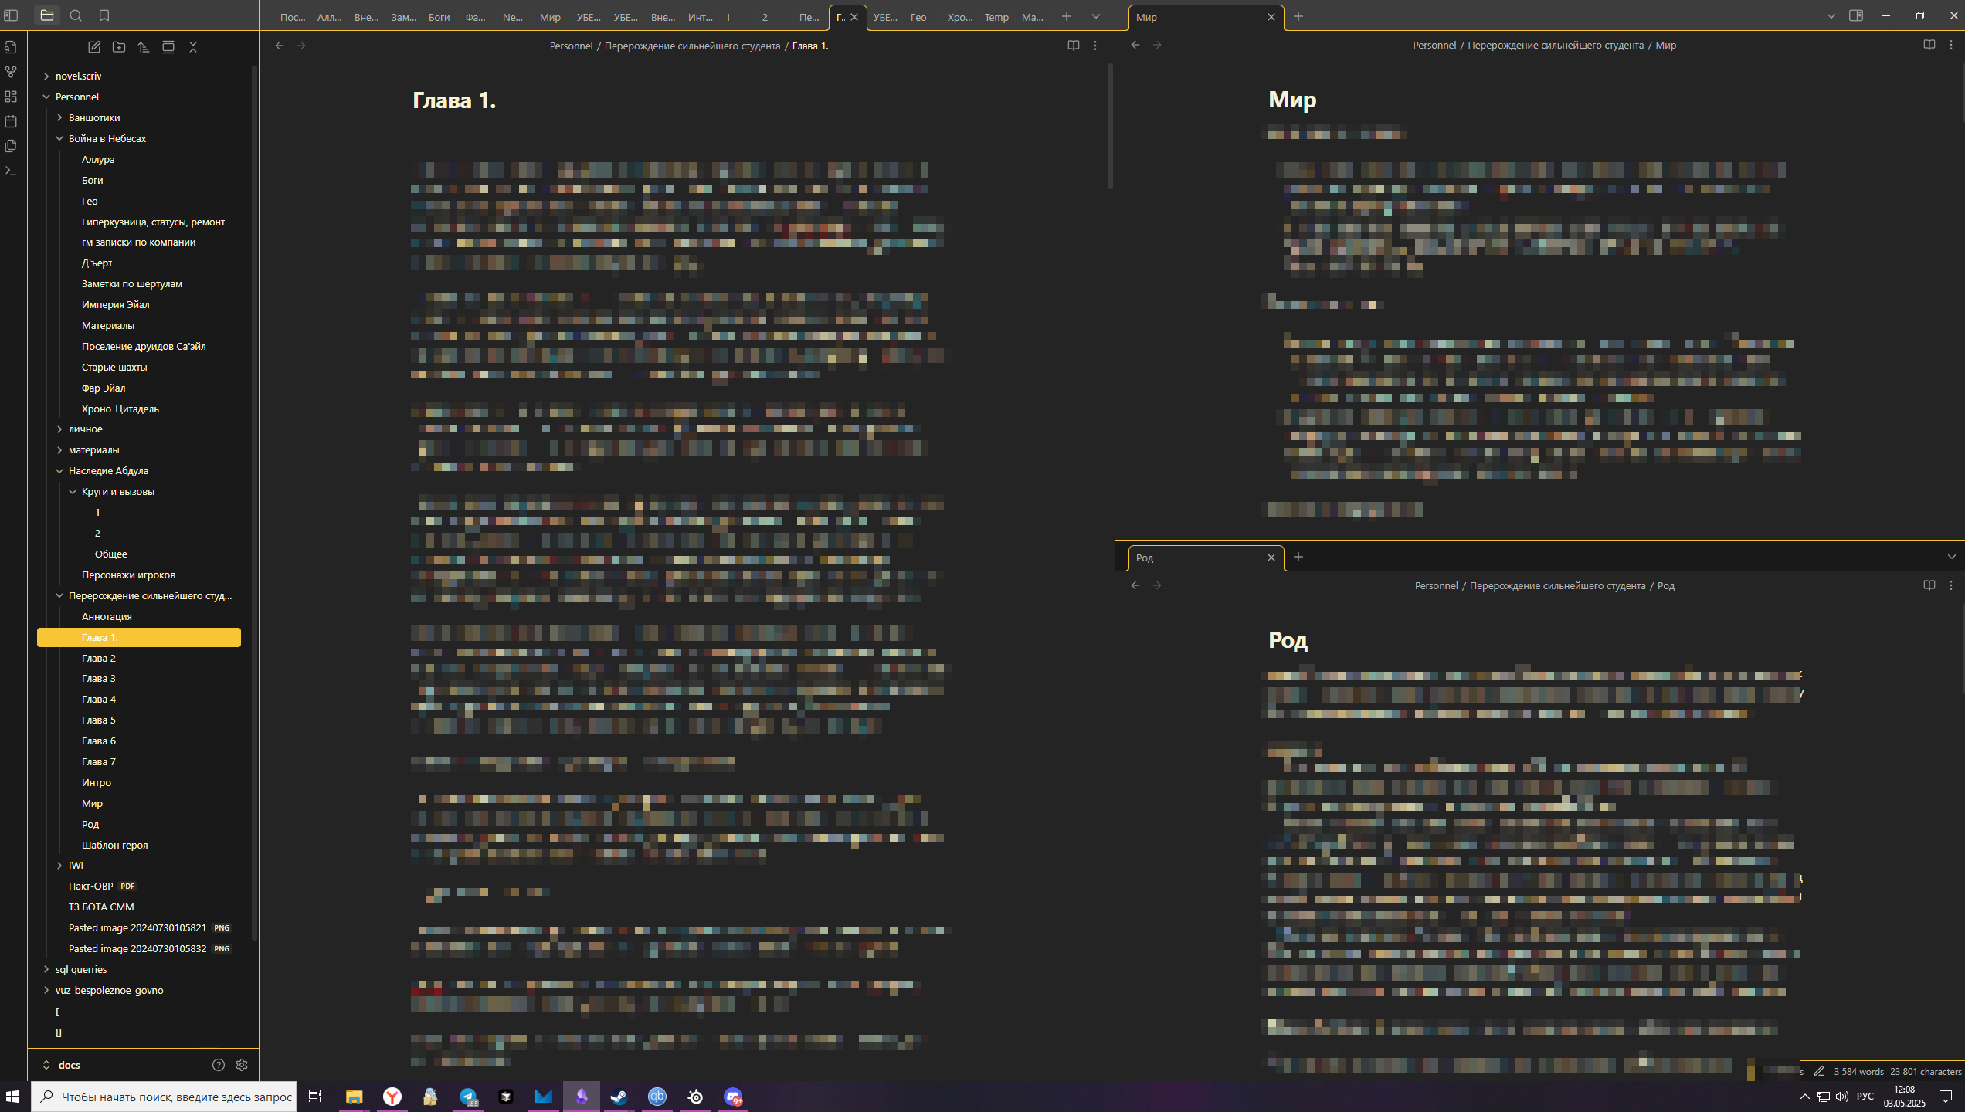
Task: Open Telegram from the taskbar
Action: [468, 1097]
